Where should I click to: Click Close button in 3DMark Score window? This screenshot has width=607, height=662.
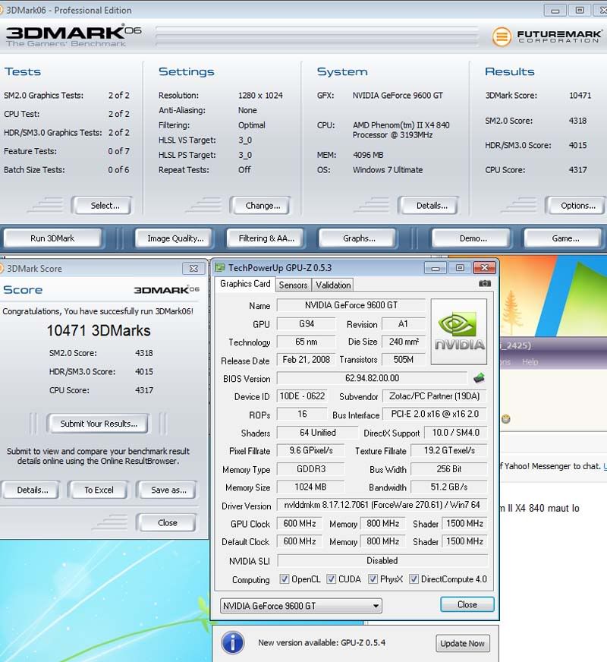pyautogui.click(x=167, y=522)
